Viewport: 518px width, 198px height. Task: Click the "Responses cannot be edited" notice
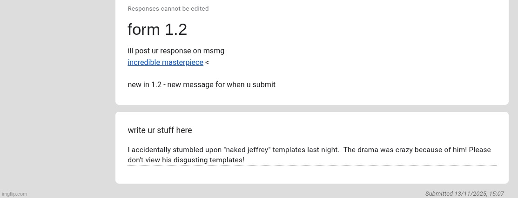pyautogui.click(x=168, y=9)
